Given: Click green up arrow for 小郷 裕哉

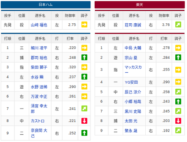Looking at the screenshot, I should tap(178, 102).
